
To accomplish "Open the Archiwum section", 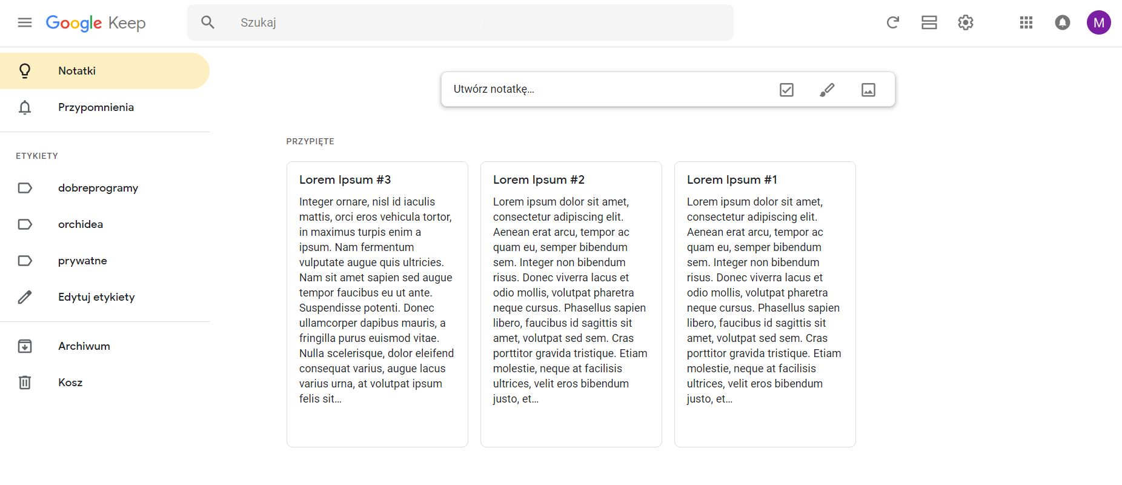I will (84, 346).
